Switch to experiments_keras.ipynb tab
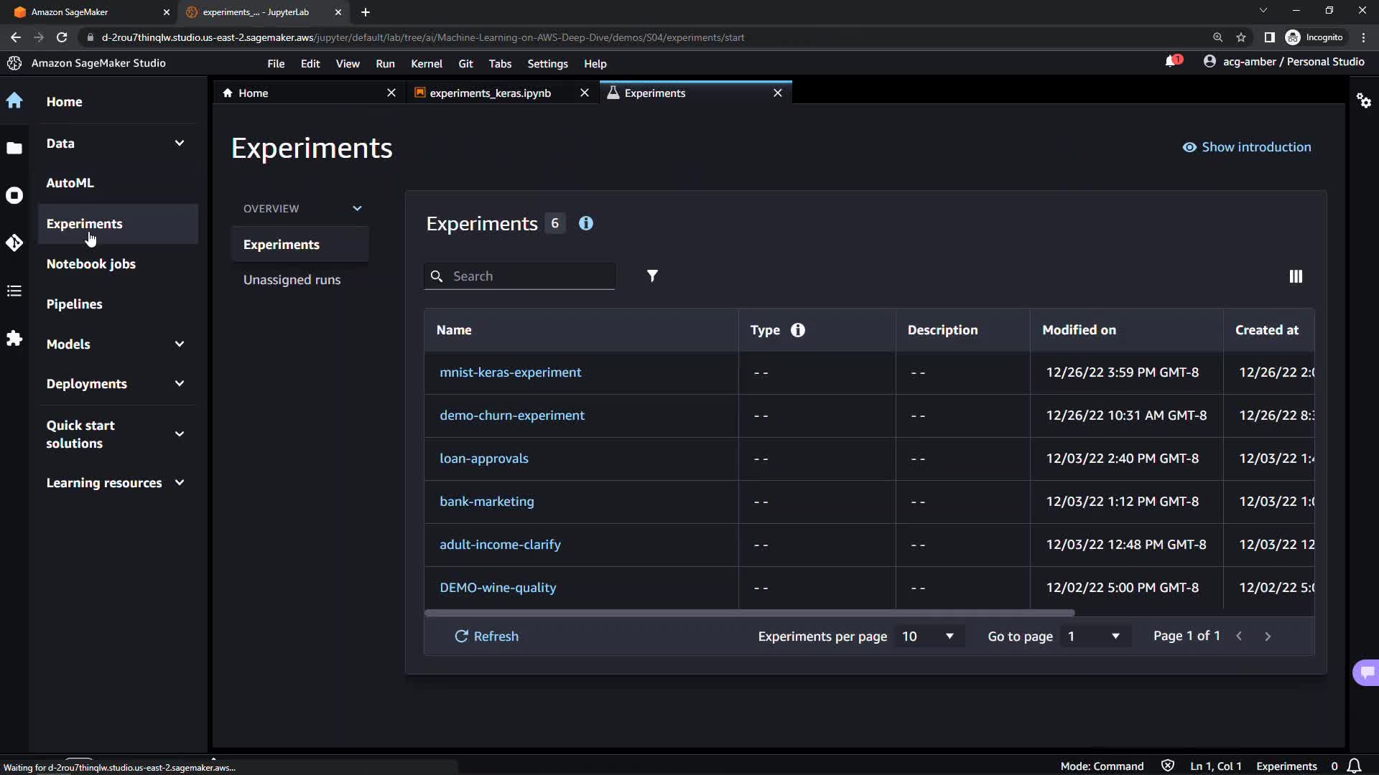 (490, 93)
